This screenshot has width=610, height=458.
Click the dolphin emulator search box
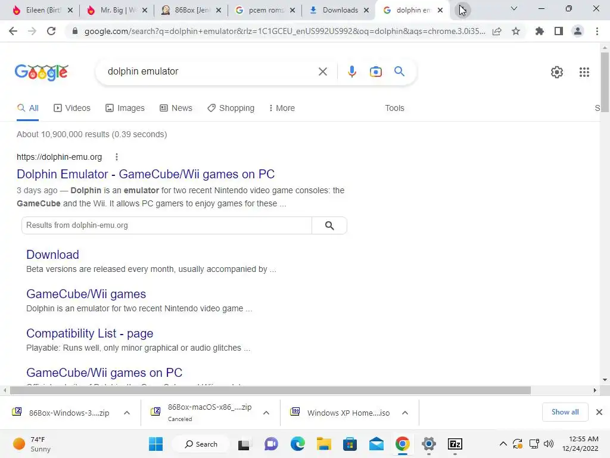point(210,72)
